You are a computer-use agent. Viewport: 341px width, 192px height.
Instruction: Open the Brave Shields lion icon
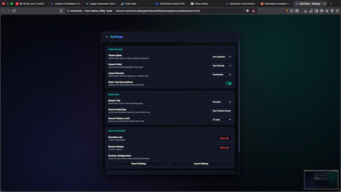point(248,11)
